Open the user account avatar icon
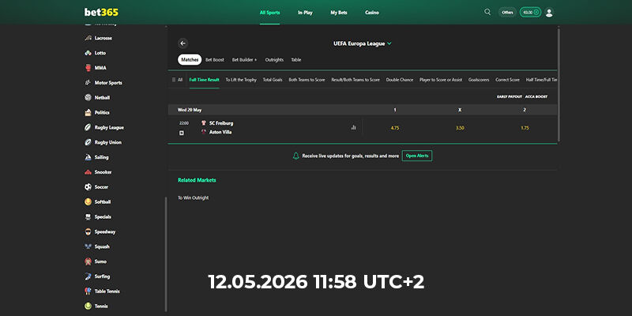 pyautogui.click(x=548, y=13)
